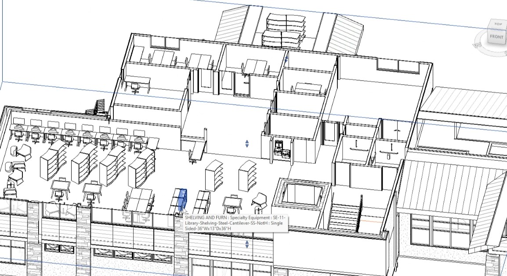Click the W compass direction below the ViewCube
Viewport: 507px width, 276px height.
(478, 45)
